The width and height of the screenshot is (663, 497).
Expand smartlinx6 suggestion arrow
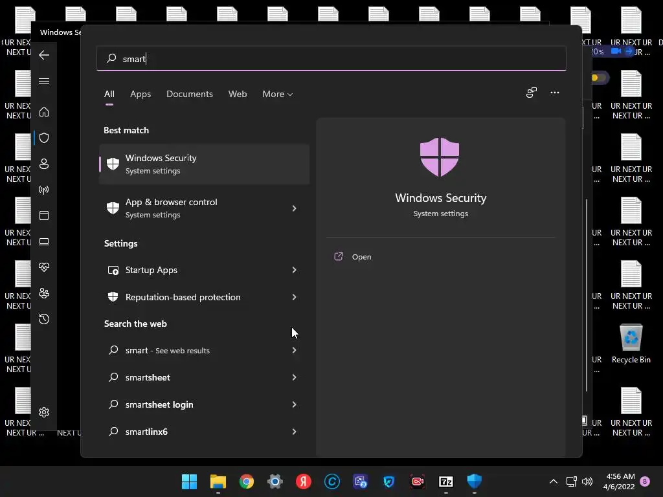(295, 432)
